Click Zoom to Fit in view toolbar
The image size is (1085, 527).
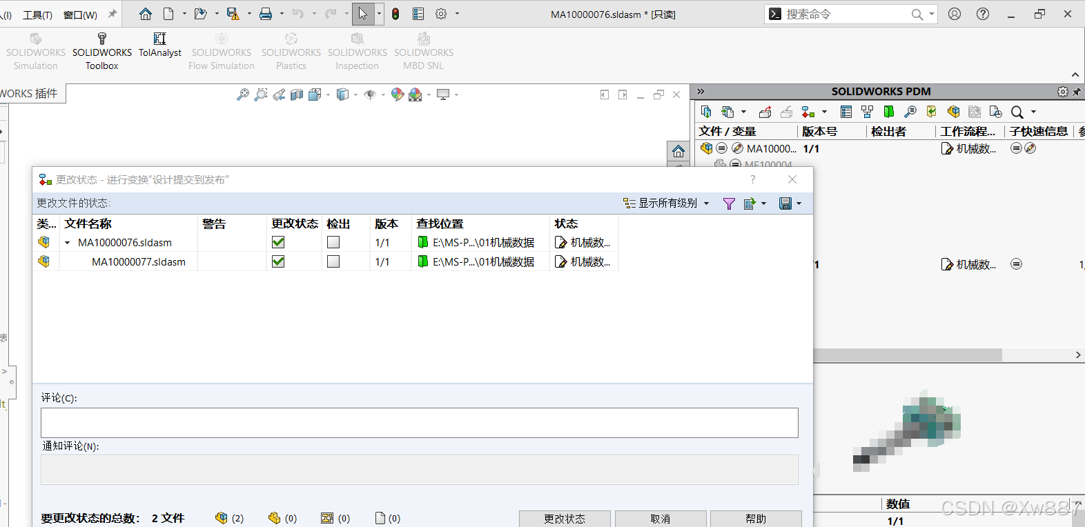click(243, 95)
